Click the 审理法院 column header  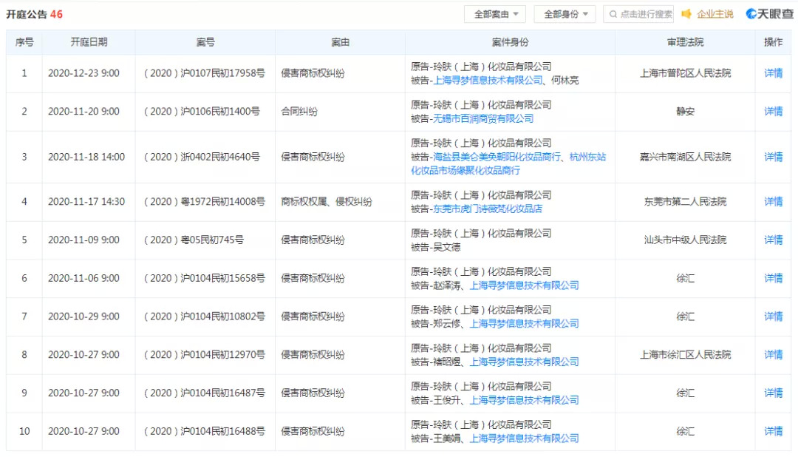click(685, 42)
